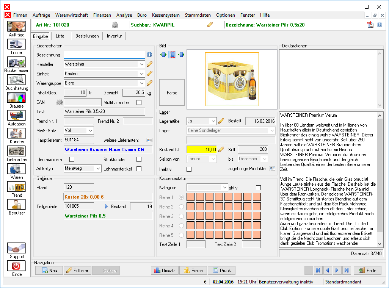Open the Touren truck icon
Viewport: 389px width, 288px height.
point(16,44)
